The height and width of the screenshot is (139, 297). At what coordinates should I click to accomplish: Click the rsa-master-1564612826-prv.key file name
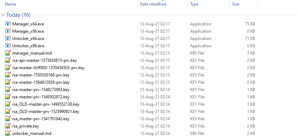[x=41, y=82]
